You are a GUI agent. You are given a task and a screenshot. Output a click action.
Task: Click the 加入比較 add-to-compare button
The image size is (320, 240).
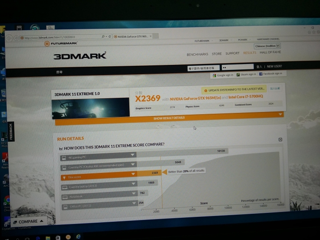(x=275, y=88)
